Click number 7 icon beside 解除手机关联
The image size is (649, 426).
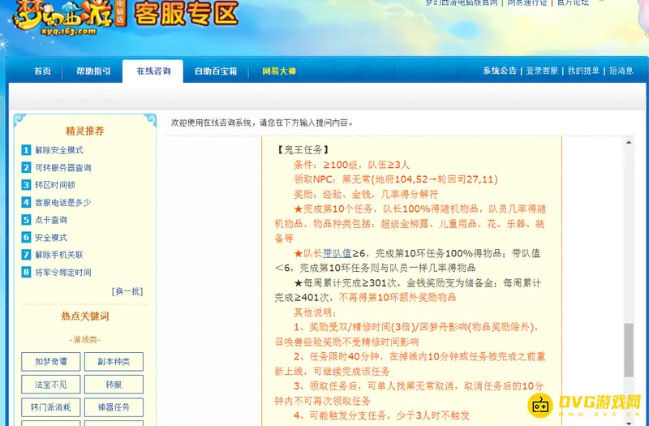click(x=26, y=255)
